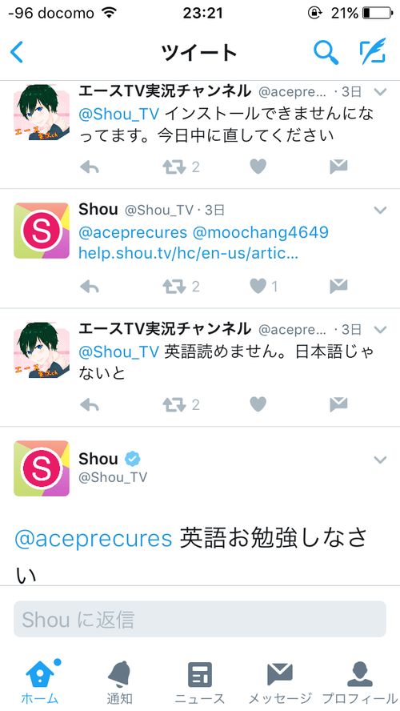Tap the @moochang4649 mention link
The height and width of the screenshot is (711, 400).
261,233
